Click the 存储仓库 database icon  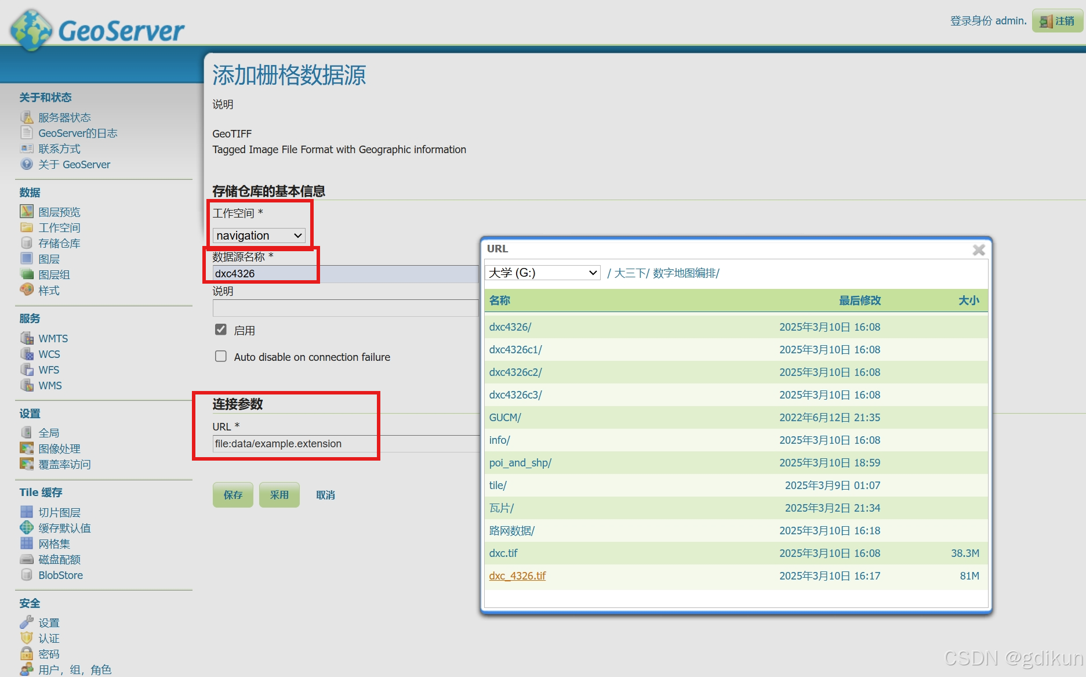pyautogui.click(x=27, y=243)
